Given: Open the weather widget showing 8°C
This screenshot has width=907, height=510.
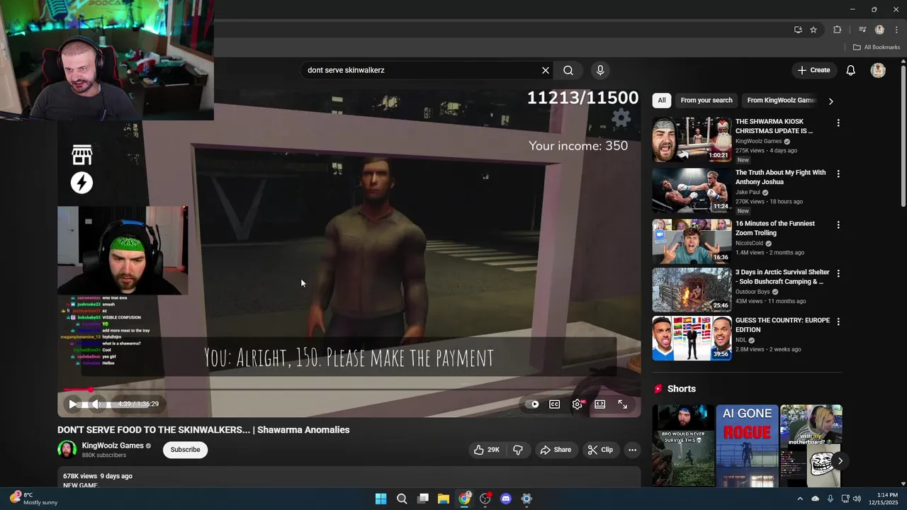Looking at the screenshot, I should pyautogui.click(x=34, y=499).
